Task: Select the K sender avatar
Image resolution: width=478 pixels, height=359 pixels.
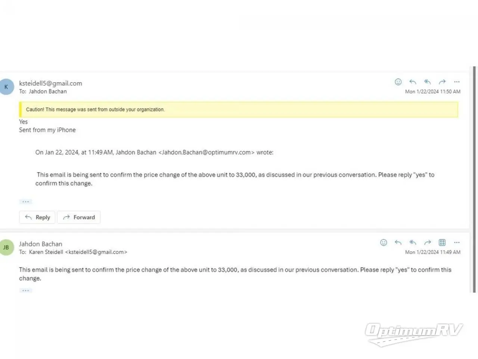Action: pos(6,87)
